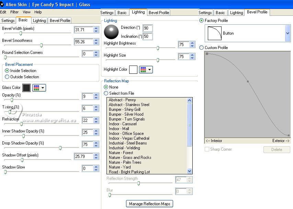Adjust Tinting percentage spinner arrows
The image size is (293, 209).
point(96,108)
